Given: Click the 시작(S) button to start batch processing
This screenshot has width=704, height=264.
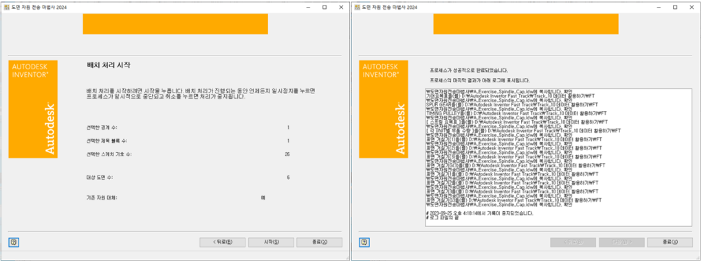Looking at the screenshot, I should (271, 242).
